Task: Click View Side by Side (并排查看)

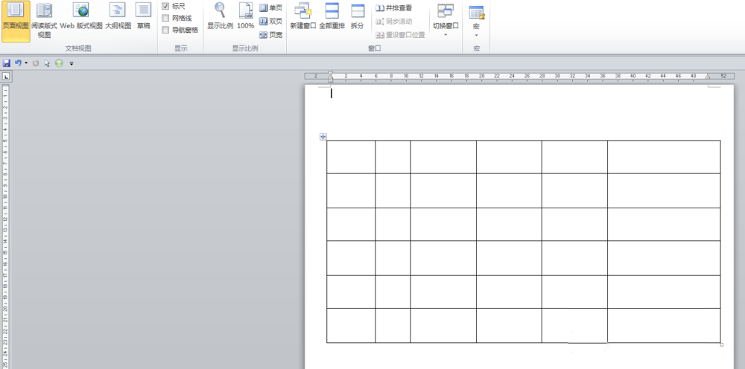Action: coord(394,8)
